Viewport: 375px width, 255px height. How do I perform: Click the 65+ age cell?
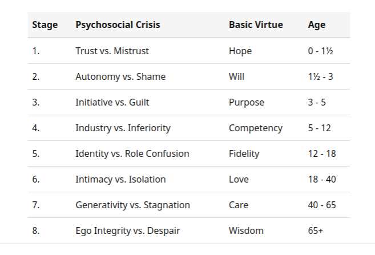click(x=316, y=230)
